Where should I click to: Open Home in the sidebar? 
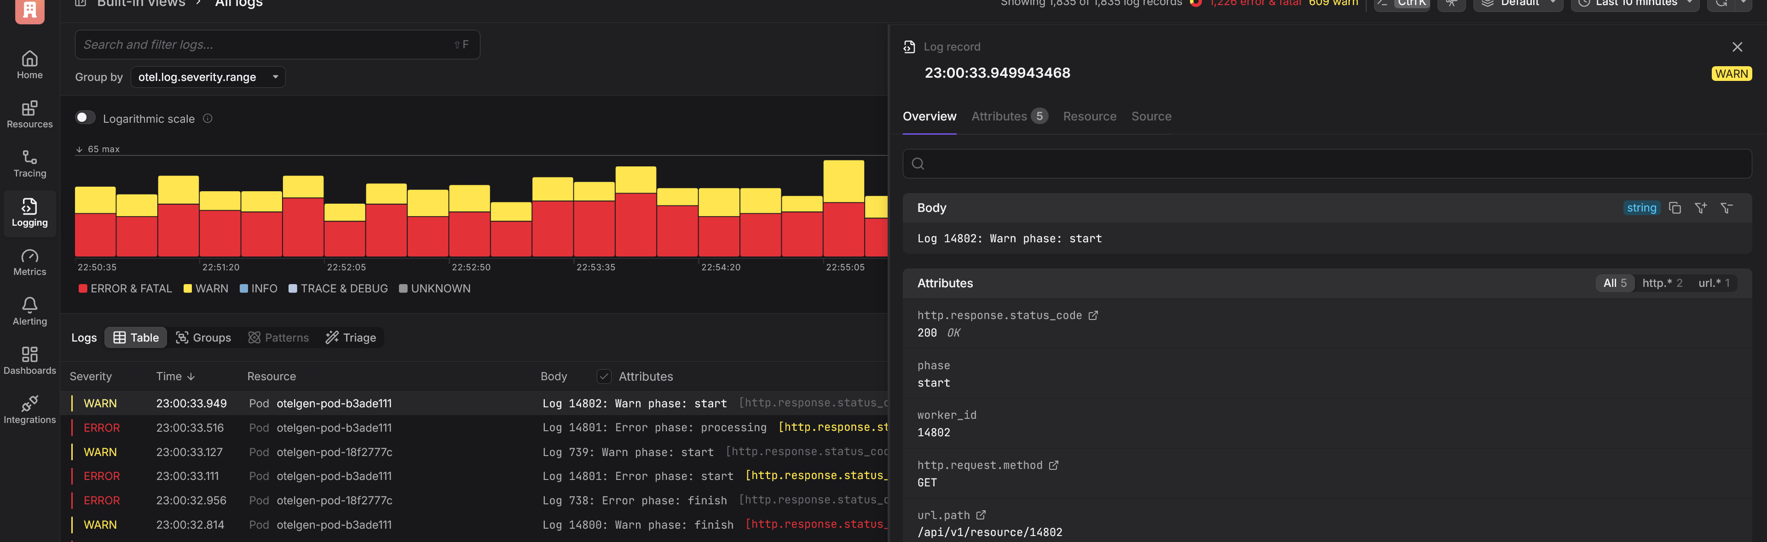pyautogui.click(x=29, y=65)
